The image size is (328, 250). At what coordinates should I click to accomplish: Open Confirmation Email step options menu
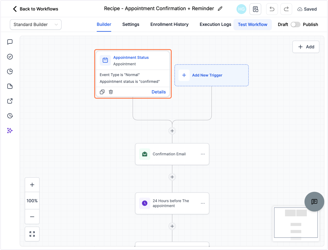[x=203, y=154]
